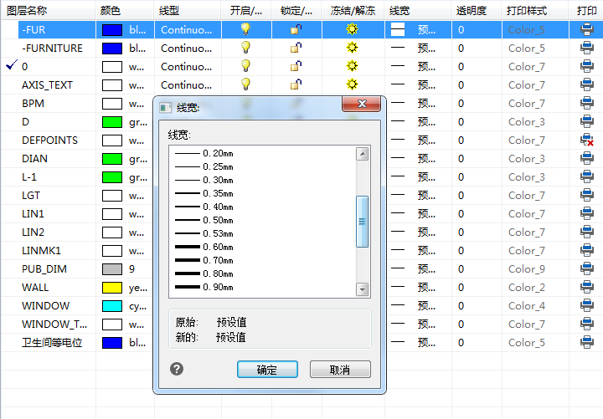Toggle printer icon for WINDOW layer
This screenshot has width=603, height=419.
586,306
